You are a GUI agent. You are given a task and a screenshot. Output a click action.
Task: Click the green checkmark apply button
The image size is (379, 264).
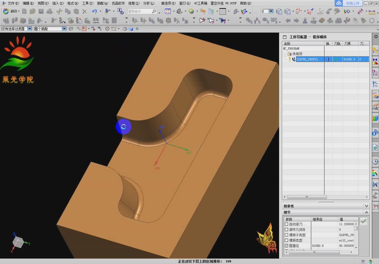364,221
